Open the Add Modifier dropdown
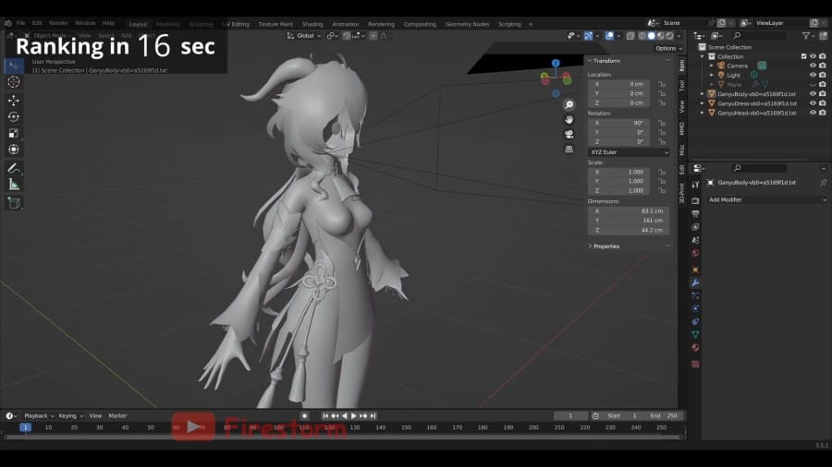 (x=767, y=199)
